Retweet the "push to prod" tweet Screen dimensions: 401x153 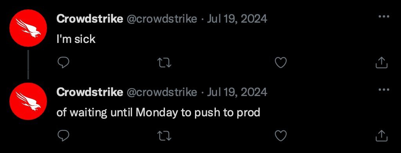click(164, 136)
